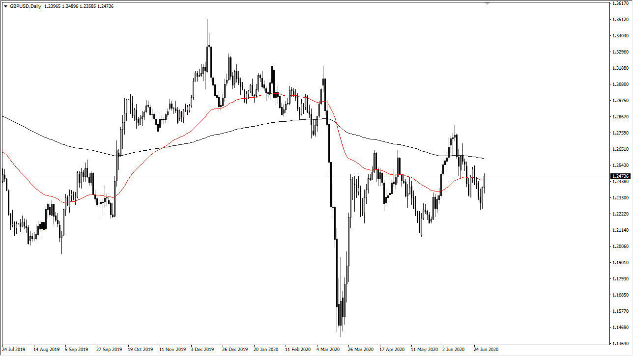
Task: Click price level 1.34040 on the axis
Action: point(620,36)
